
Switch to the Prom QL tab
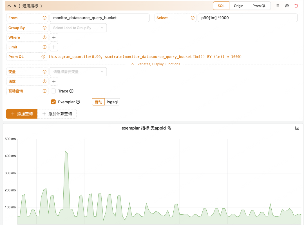pos(259,6)
